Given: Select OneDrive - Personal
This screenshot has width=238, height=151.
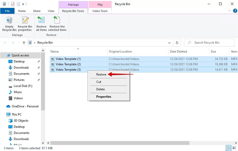Looking at the screenshot, I should (25, 106).
